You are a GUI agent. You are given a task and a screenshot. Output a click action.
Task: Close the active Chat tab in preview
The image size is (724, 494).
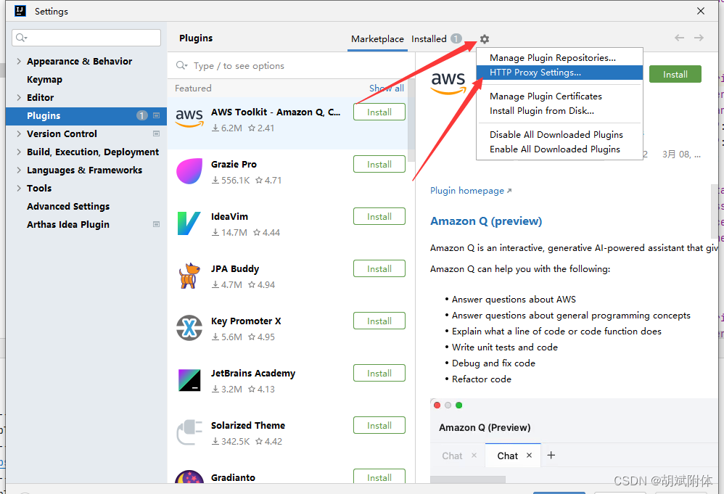pos(529,456)
